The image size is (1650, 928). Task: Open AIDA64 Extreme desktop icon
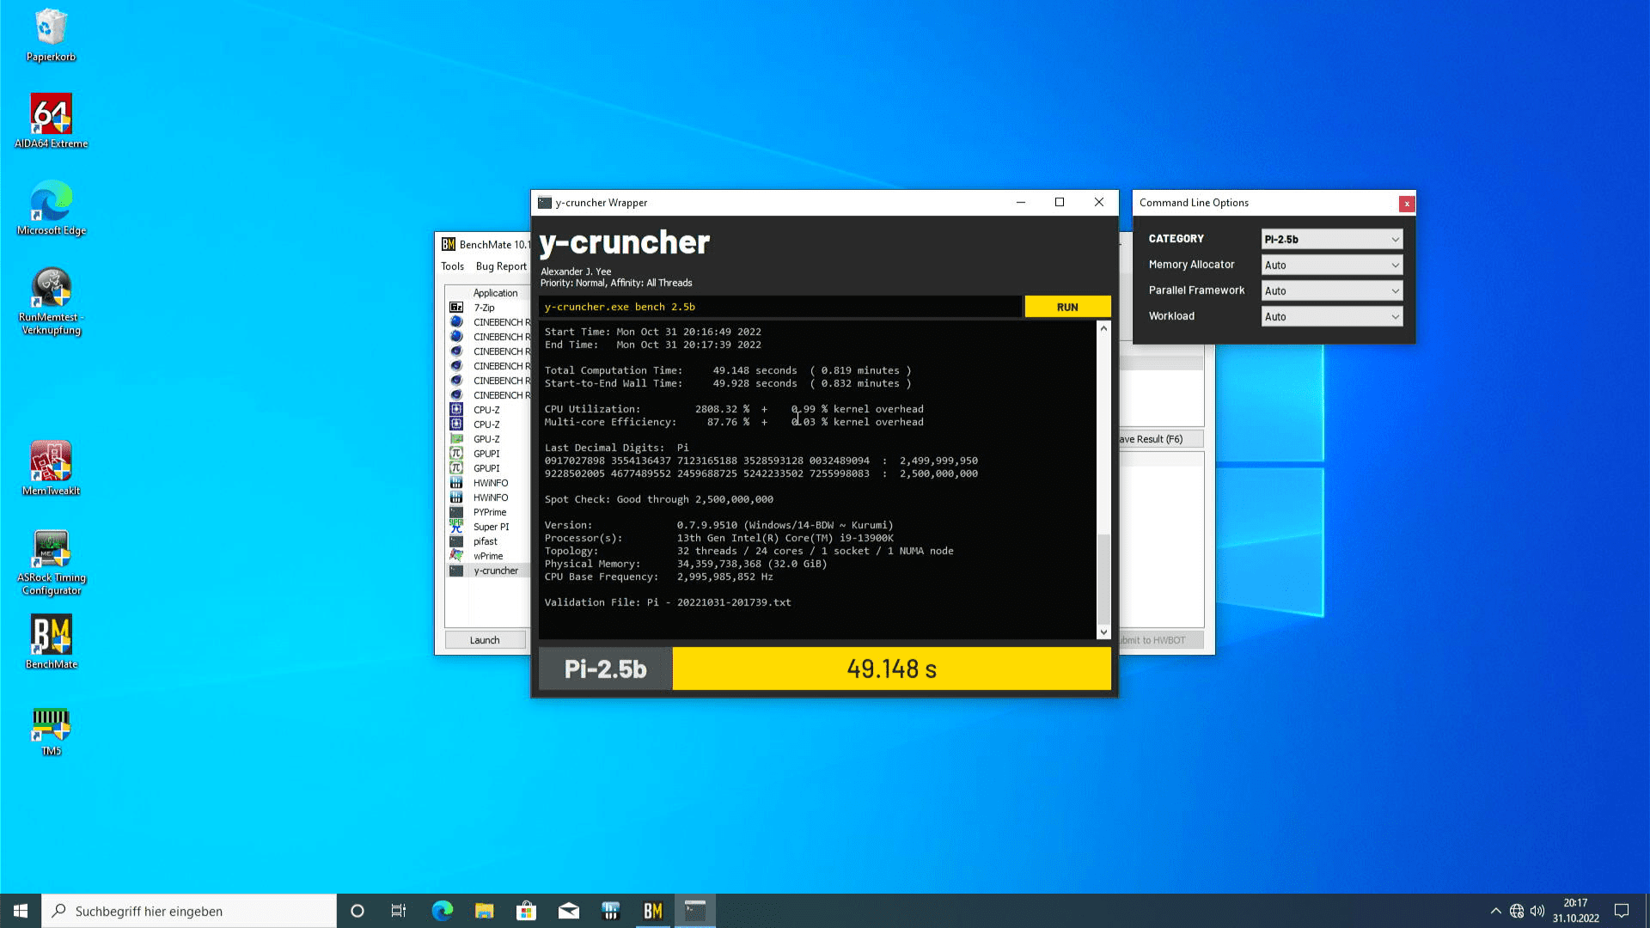pyautogui.click(x=51, y=120)
